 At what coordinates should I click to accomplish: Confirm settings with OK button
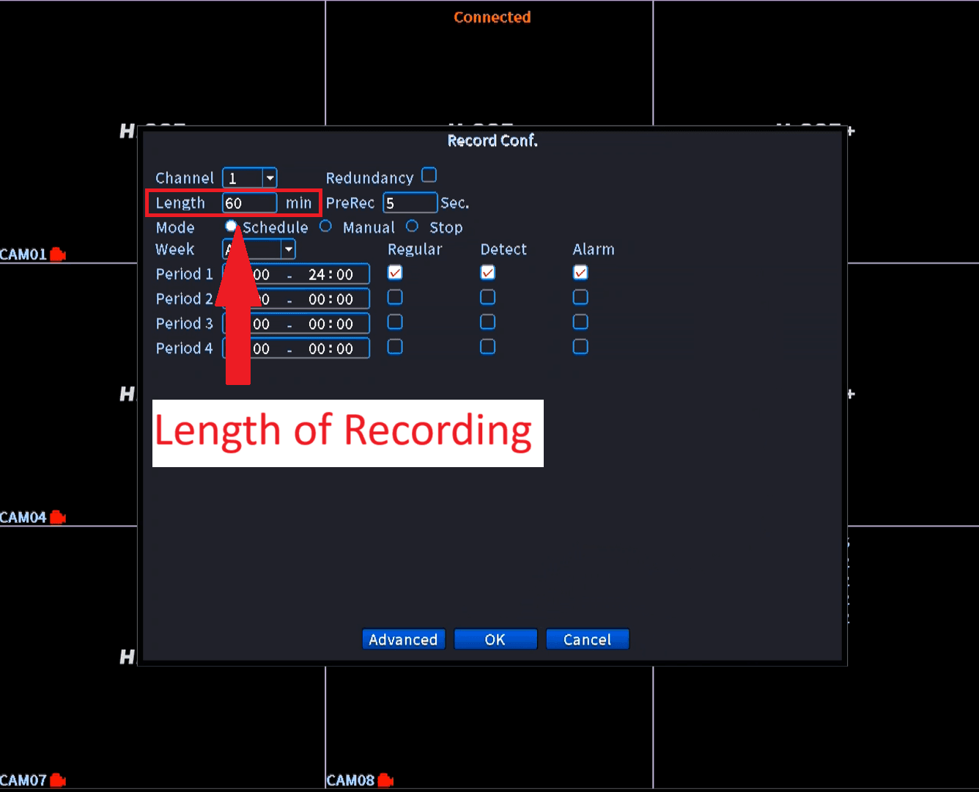[x=495, y=639]
